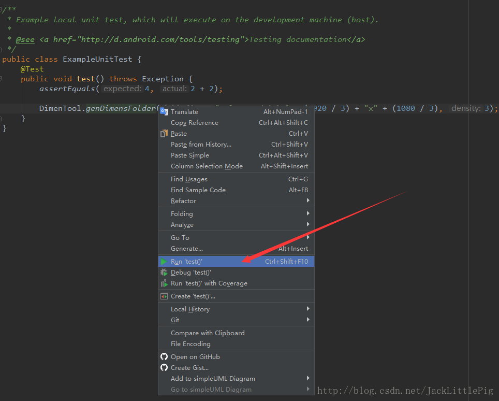499x401 pixels.
Task: Select Open on GitHub entry
Action: pyautogui.click(x=236, y=357)
